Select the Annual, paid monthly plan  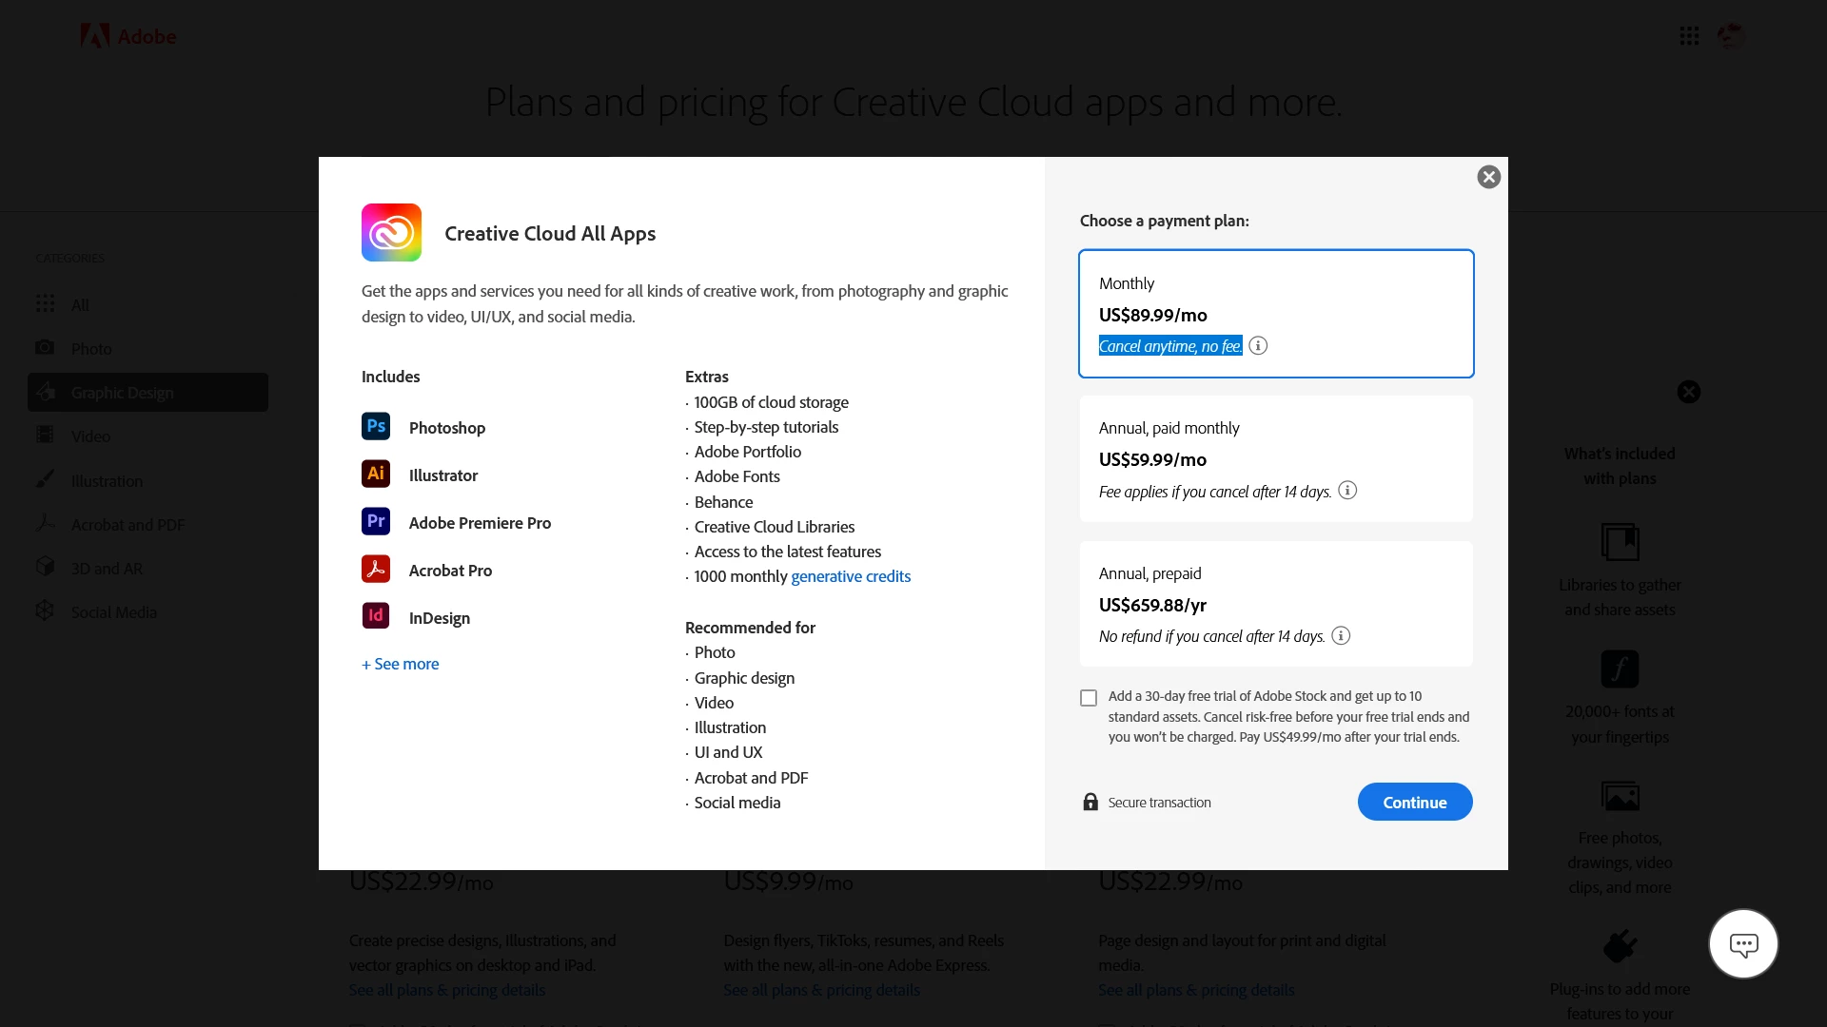pyautogui.click(x=1275, y=458)
